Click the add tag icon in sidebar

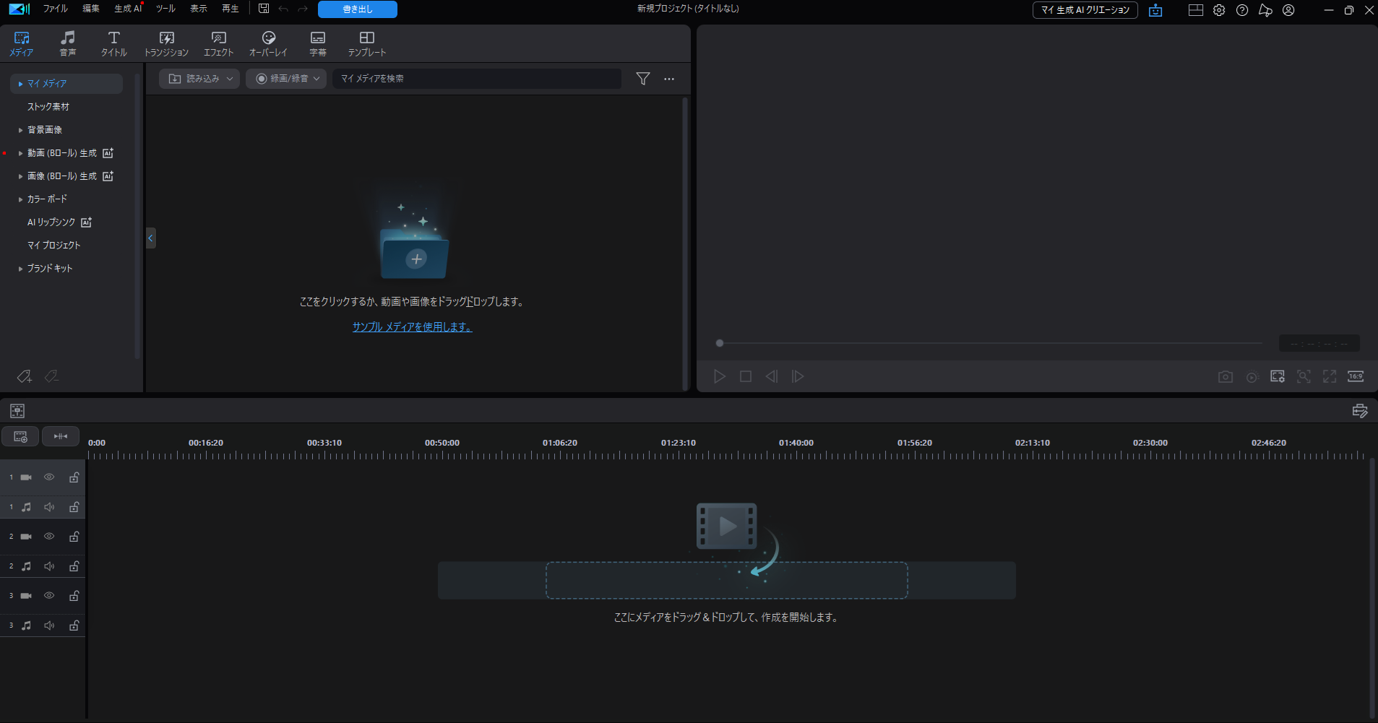25,376
